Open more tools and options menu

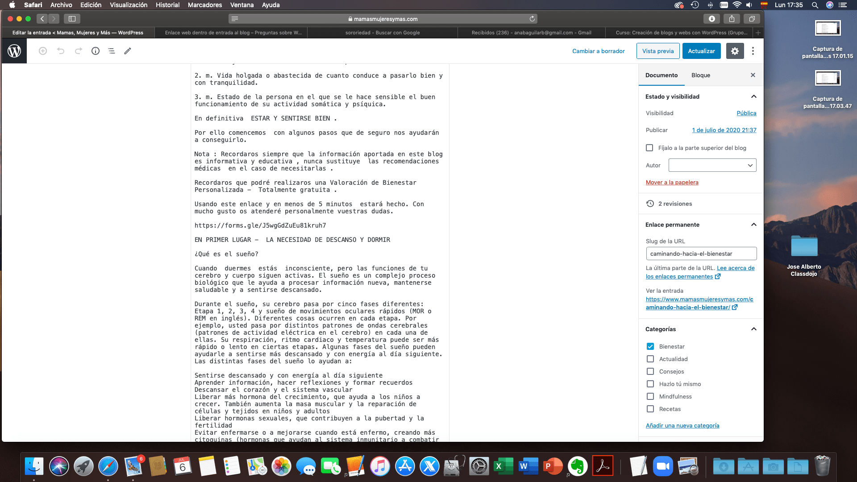pos(753,51)
